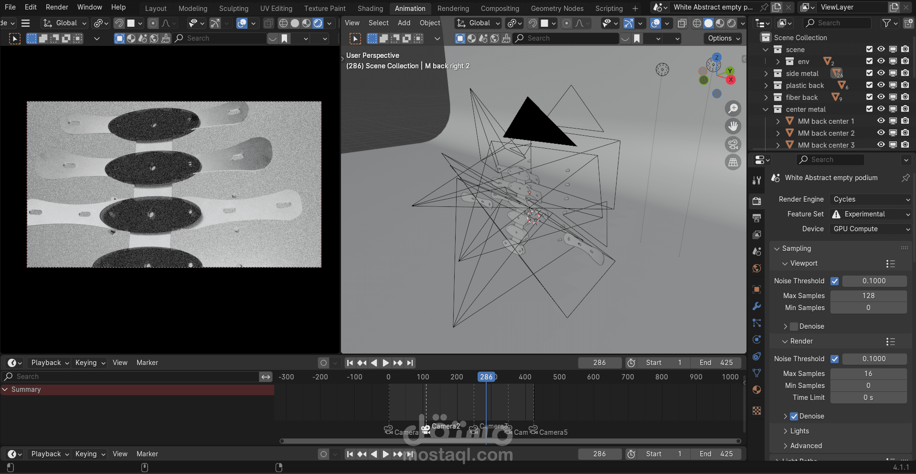
Task: Click the Viewport Max Samples field showing 128
Action: 868,296
